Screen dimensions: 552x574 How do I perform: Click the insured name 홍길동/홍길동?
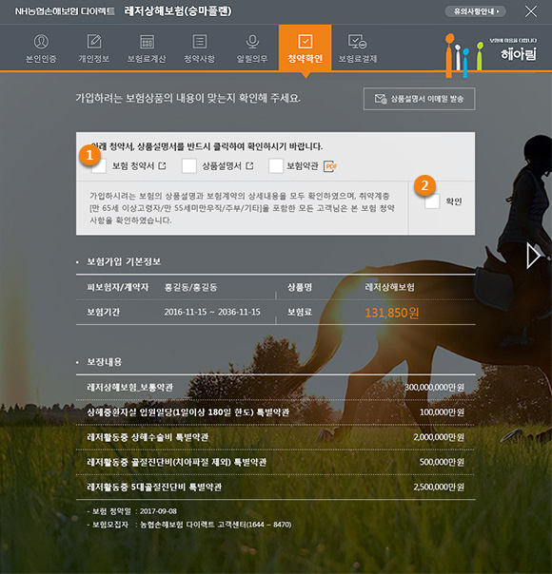(190, 287)
